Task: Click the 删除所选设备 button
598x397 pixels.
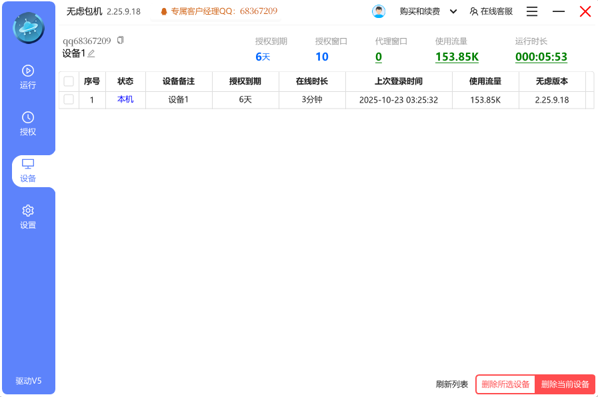Action: [506, 384]
